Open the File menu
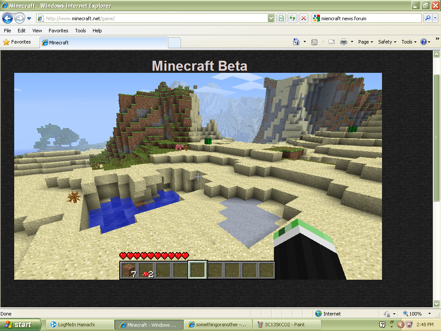This screenshot has width=441, height=331. pos(7,31)
